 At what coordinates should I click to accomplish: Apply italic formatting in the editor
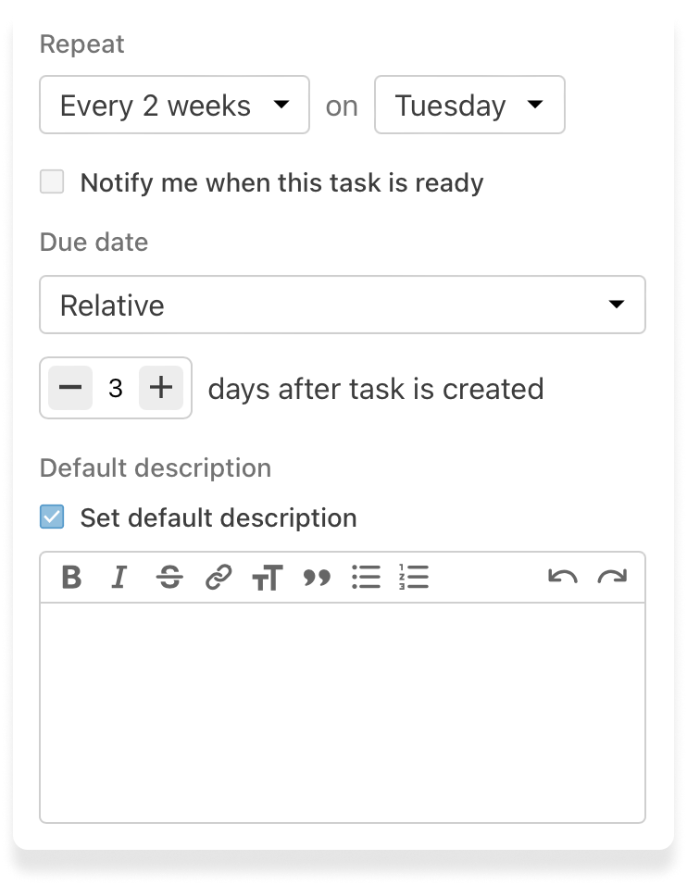[x=119, y=578]
